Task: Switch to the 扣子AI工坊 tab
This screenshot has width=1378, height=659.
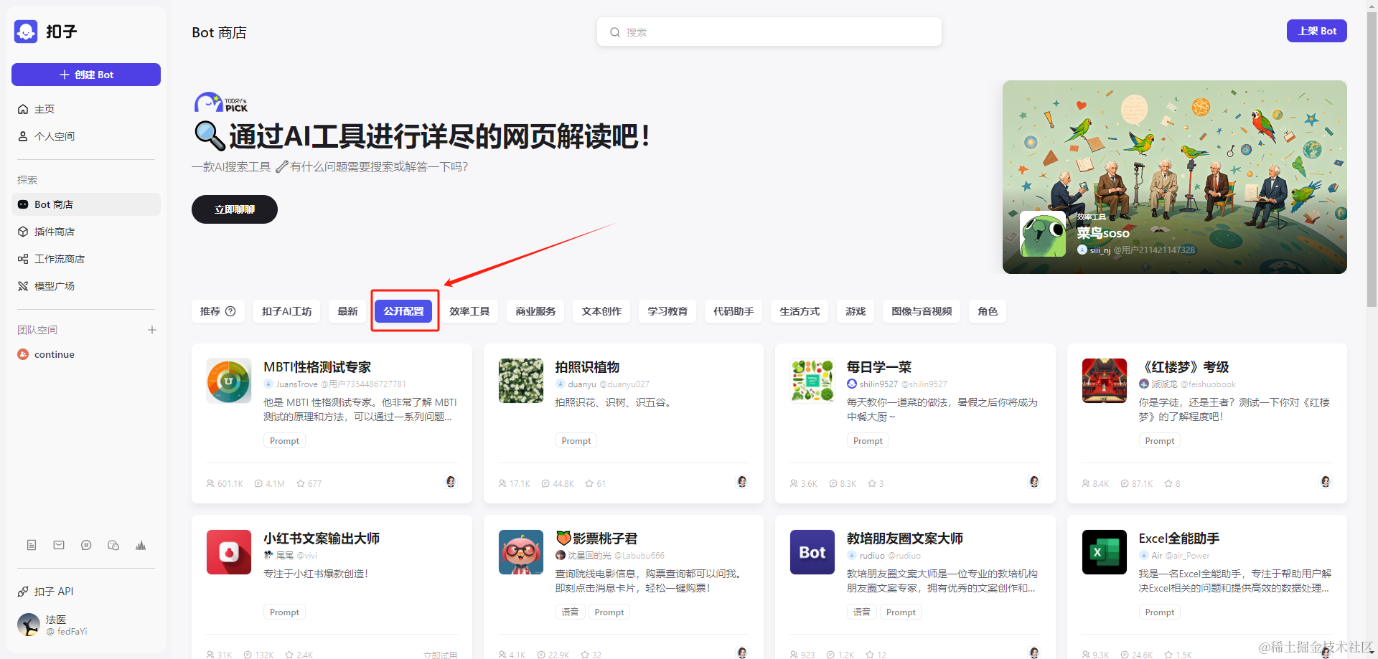Action: (x=287, y=311)
